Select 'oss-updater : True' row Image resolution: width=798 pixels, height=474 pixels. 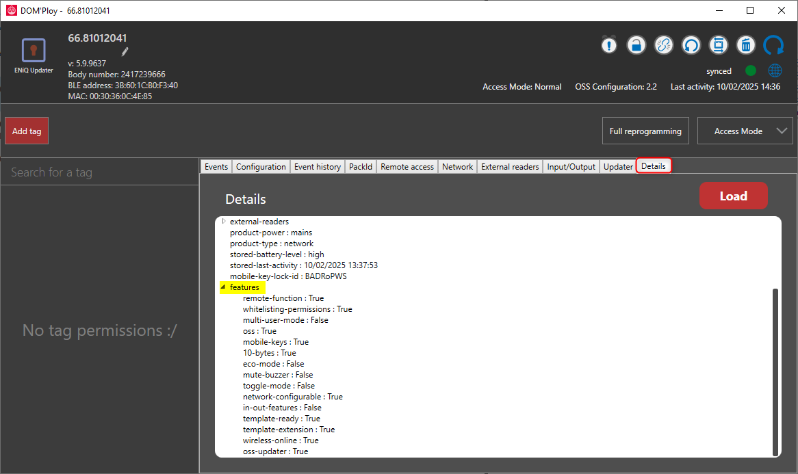tap(275, 451)
